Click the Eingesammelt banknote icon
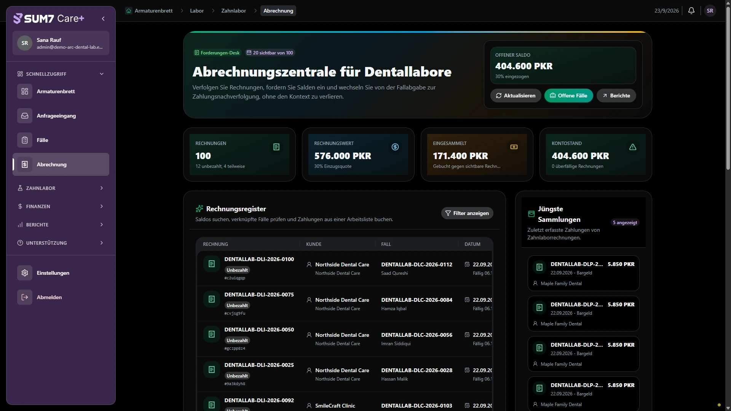Viewport: 731px width, 411px height. [x=514, y=147]
